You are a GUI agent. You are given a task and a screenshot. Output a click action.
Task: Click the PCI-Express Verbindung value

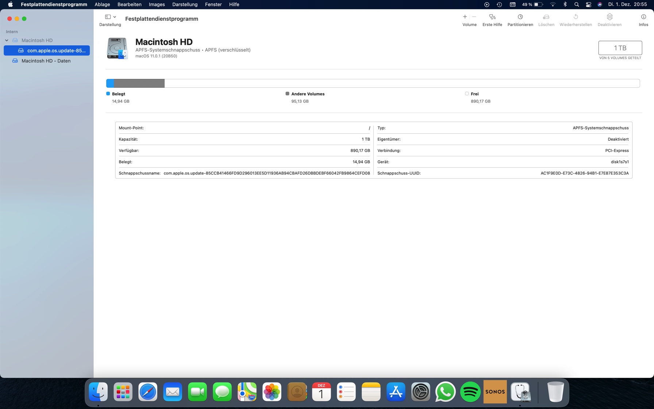(x=617, y=150)
